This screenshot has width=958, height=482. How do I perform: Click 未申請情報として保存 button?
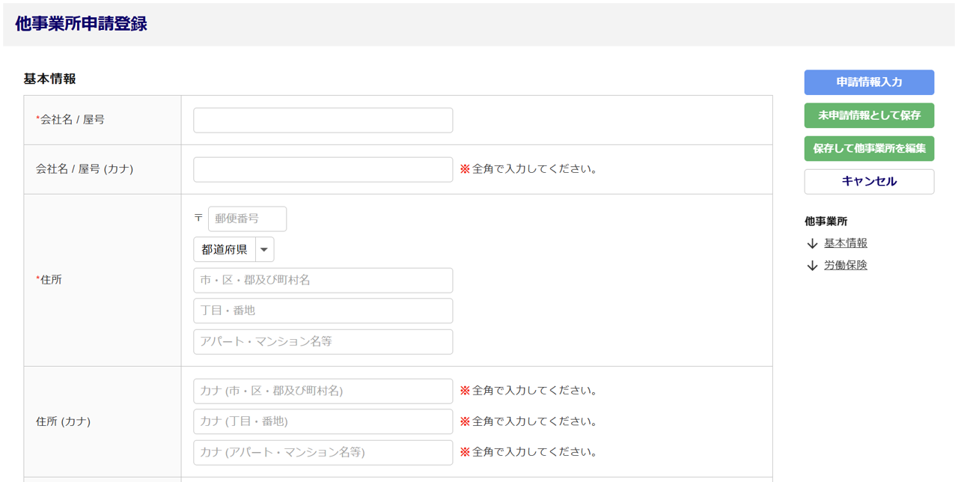(x=869, y=115)
